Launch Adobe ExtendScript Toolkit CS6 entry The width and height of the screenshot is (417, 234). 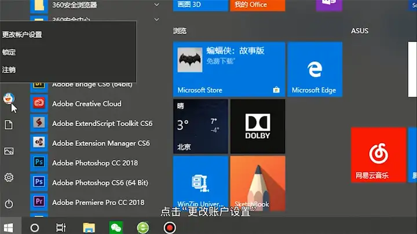(96, 123)
